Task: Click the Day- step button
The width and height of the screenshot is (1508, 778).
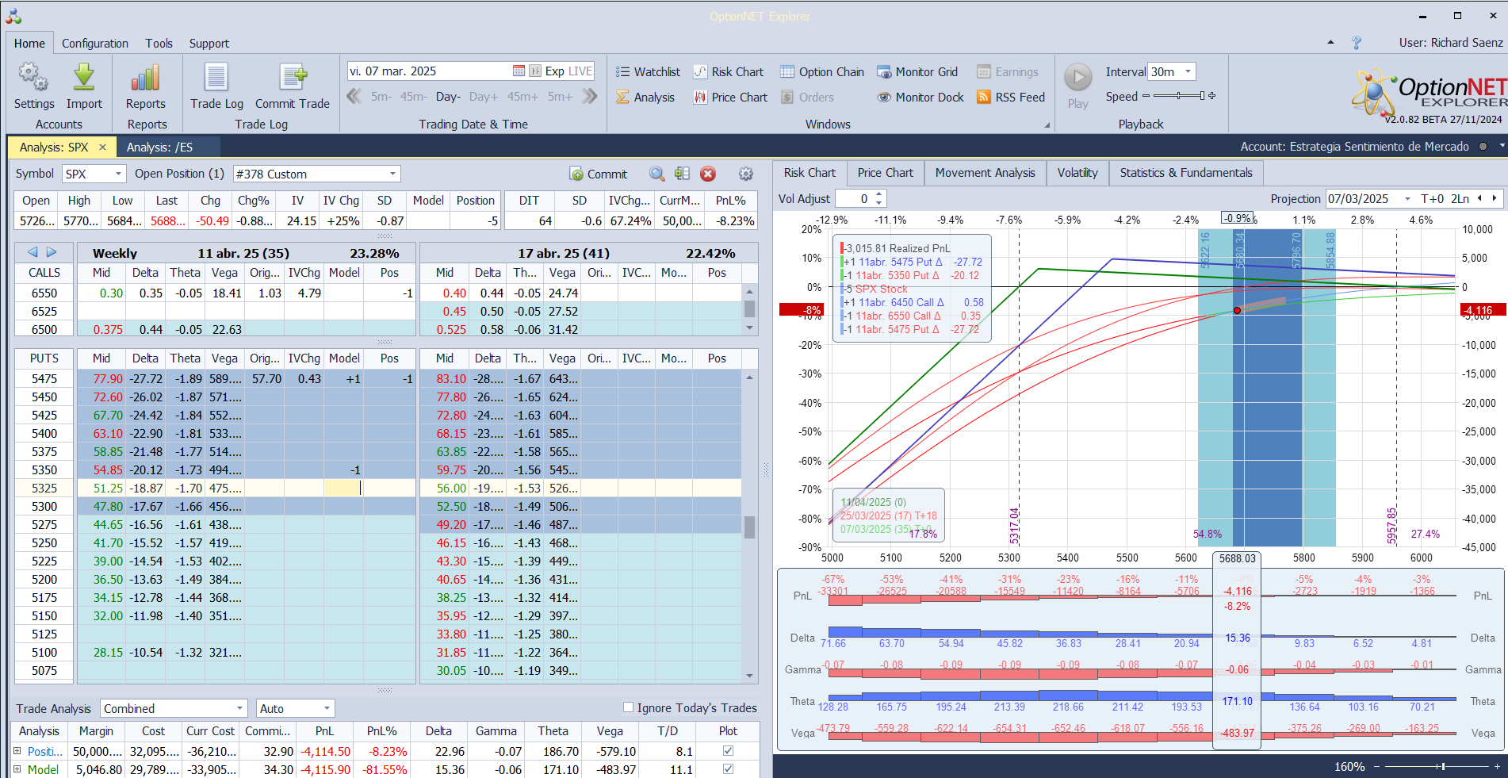Action: 448,97
